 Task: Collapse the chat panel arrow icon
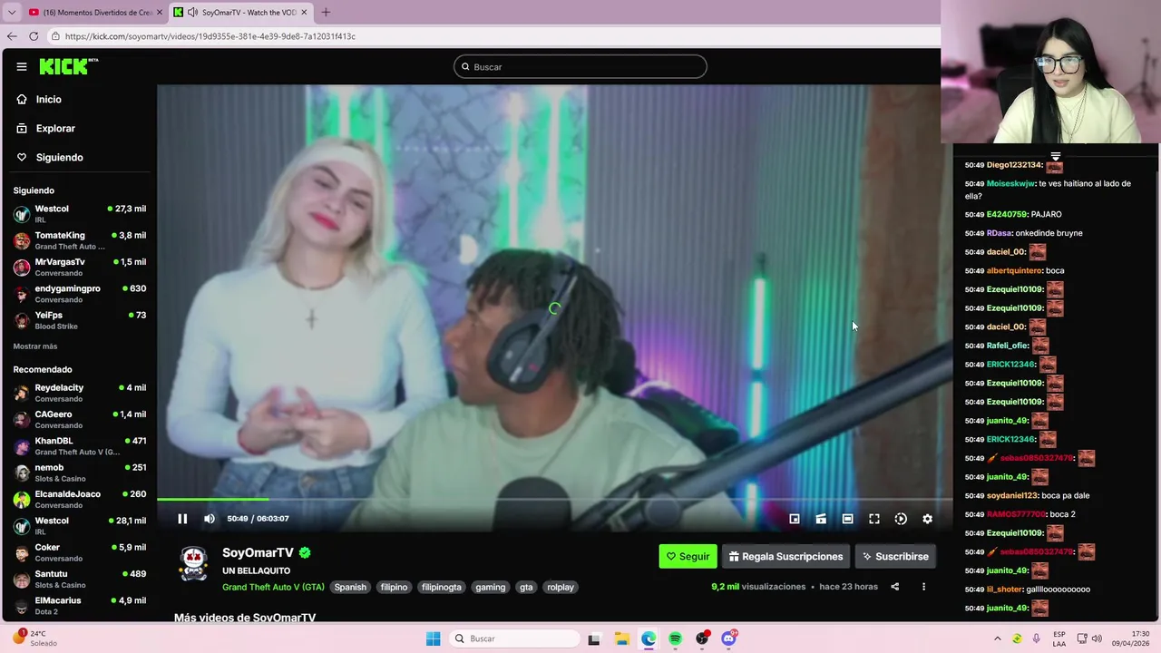tap(1055, 156)
